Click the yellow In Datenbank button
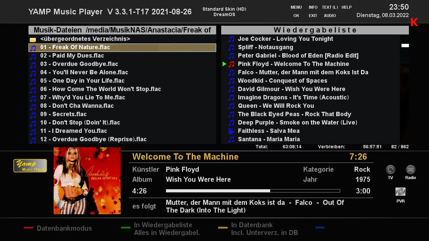This screenshot has width=429, height=241. [223, 228]
